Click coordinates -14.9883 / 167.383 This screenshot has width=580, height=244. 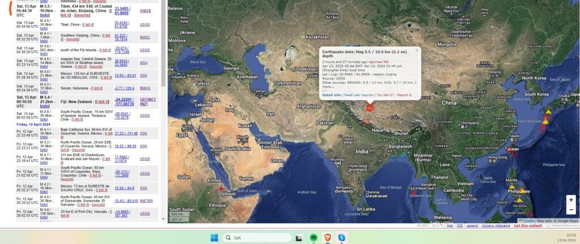click(x=122, y=213)
